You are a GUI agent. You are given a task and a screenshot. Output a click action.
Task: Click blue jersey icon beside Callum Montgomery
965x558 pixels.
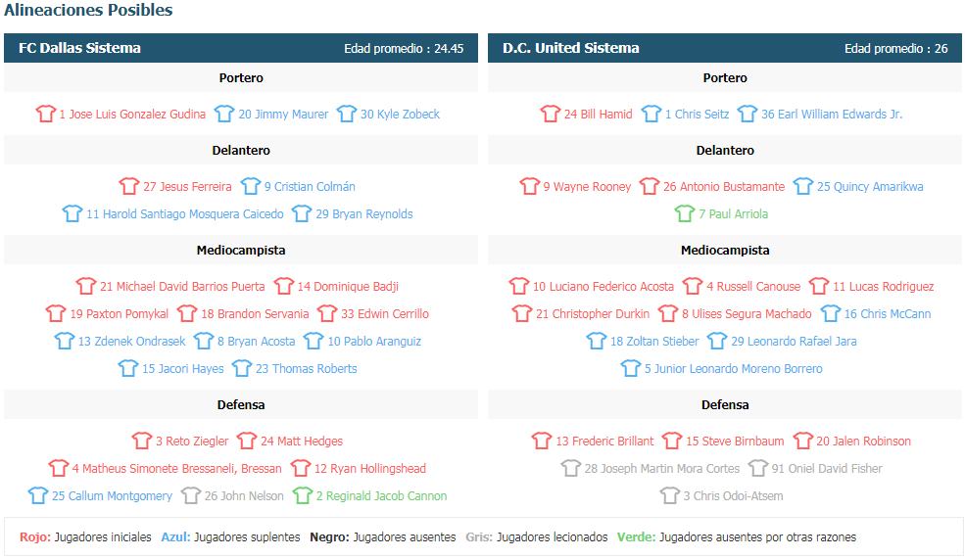pos(38,495)
